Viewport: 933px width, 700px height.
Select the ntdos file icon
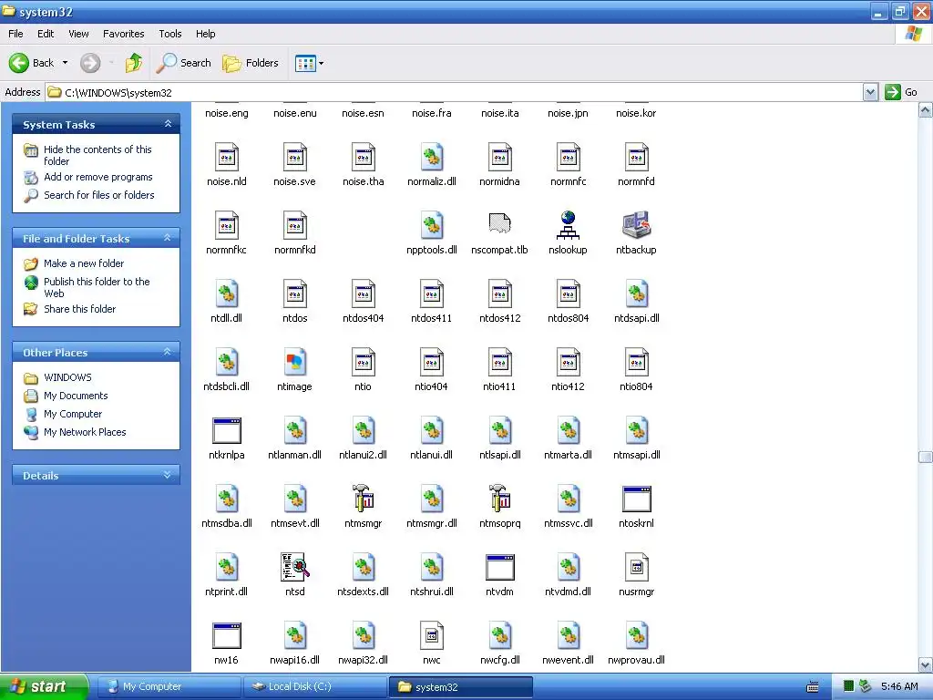click(x=294, y=293)
